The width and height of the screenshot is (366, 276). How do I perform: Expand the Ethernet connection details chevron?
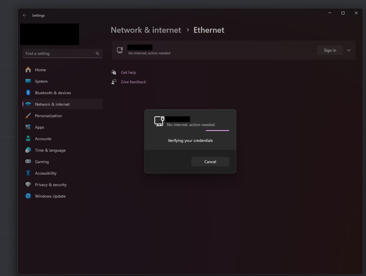tap(349, 50)
